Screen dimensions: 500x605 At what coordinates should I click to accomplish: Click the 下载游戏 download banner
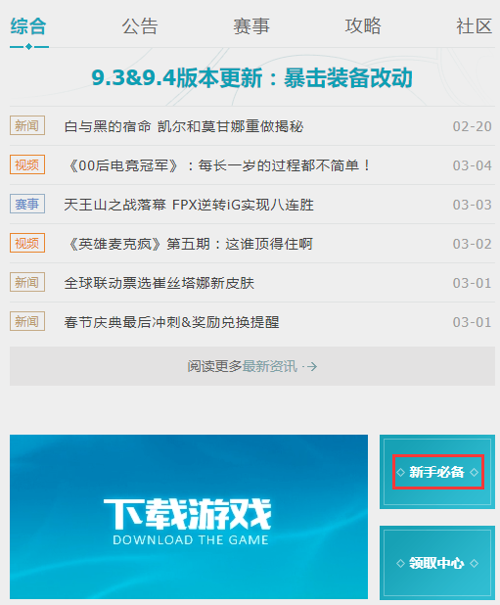click(189, 517)
